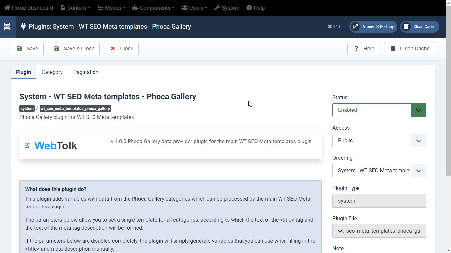Switch to the Pagination tab
This screenshot has height=253, width=451.
coord(86,72)
